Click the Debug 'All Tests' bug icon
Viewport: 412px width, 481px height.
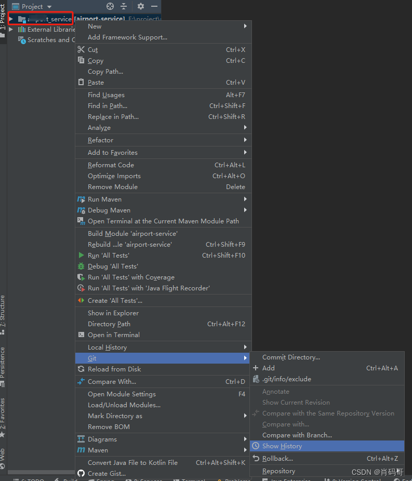click(x=81, y=266)
